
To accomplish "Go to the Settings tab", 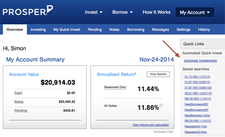I will [x=183, y=30].
